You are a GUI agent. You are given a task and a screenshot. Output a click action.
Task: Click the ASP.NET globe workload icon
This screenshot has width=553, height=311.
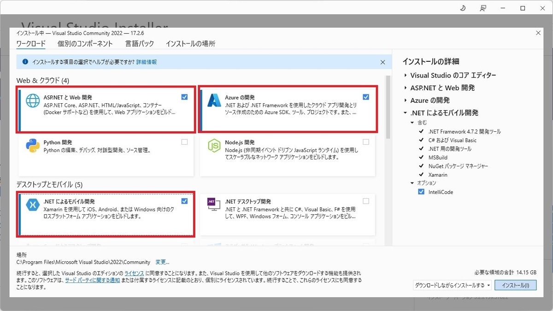tap(33, 100)
